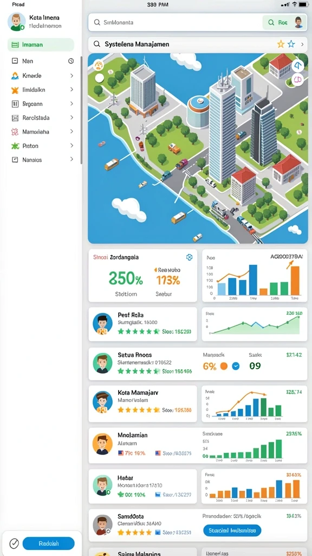This screenshot has height=556, width=312.
Task: Toggle the round checkmark beside the Redulah button
Action: click(x=14, y=543)
